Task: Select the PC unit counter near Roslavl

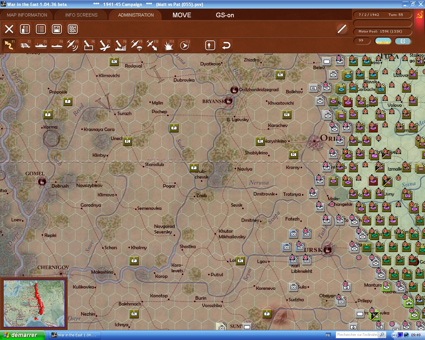Action: tap(114, 61)
